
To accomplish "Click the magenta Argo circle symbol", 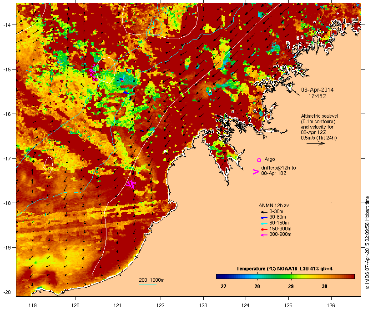I will (x=259, y=160).
